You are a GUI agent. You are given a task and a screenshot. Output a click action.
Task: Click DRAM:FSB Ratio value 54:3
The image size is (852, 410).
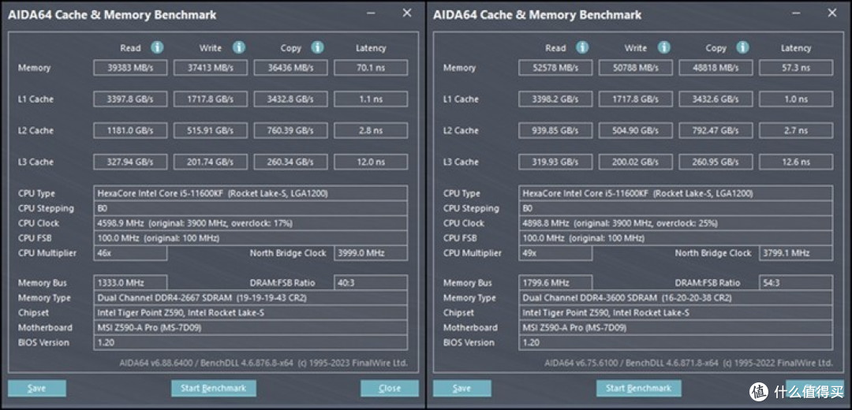pyautogui.click(x=795, y=283)
